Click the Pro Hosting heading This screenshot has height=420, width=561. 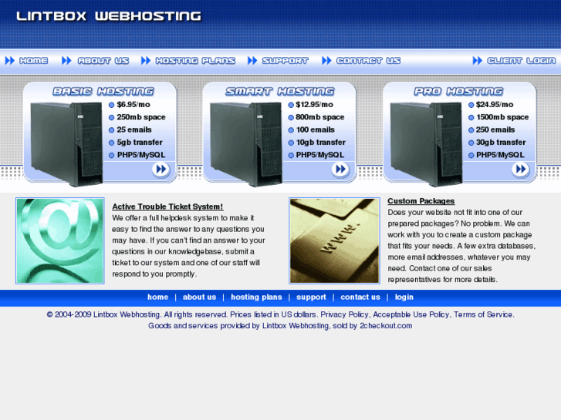tap(458, 92)
